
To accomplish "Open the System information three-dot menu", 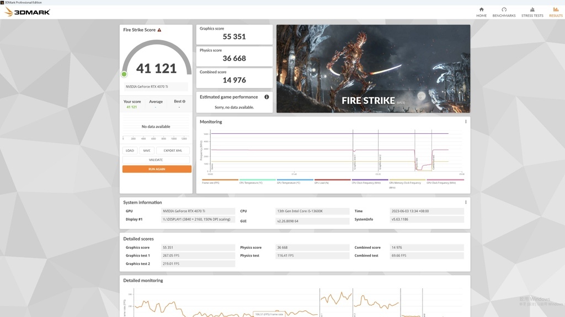I will [x=466, y=203].
